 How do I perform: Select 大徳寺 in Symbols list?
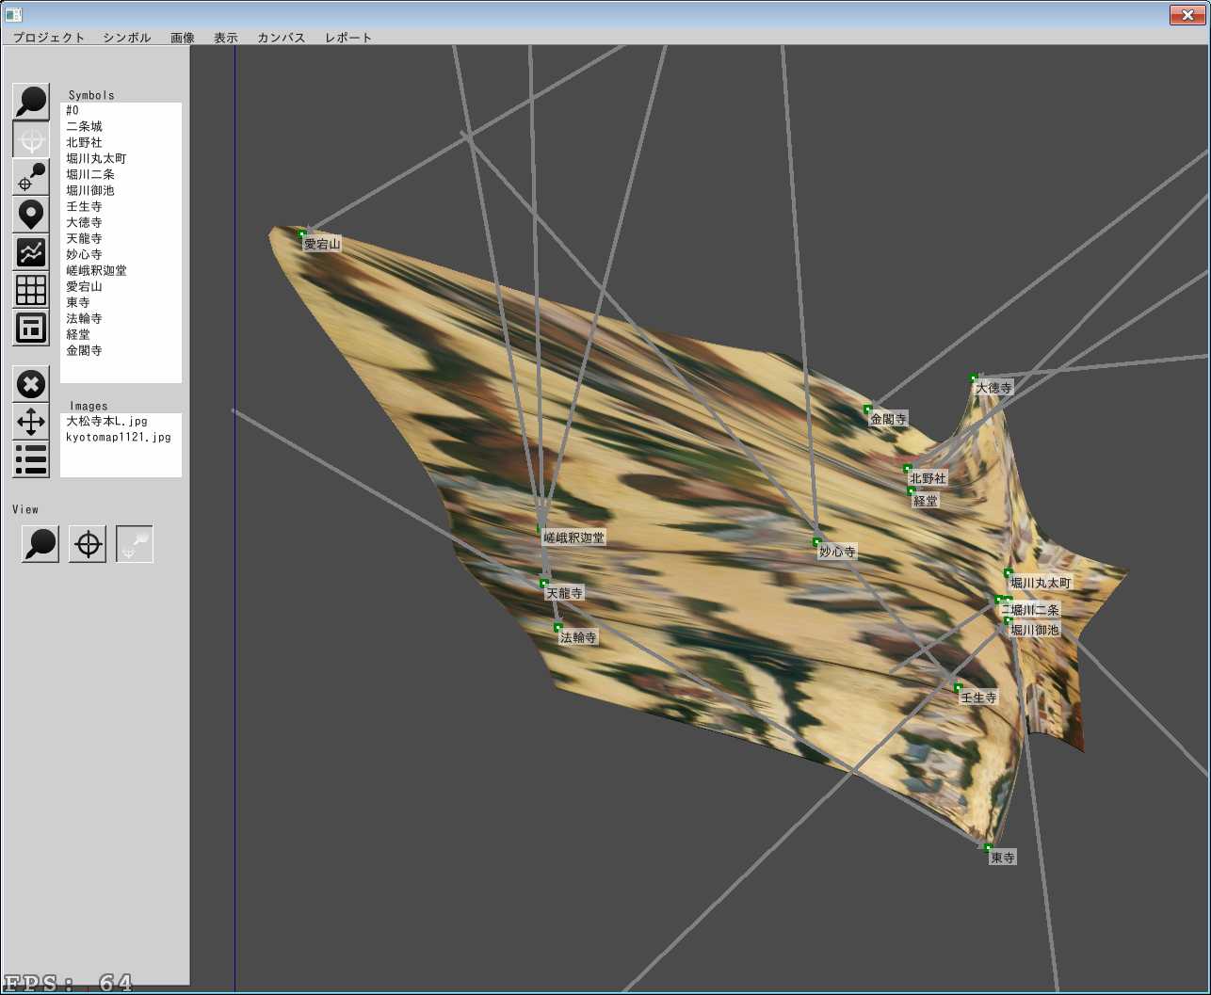(121, 222)
